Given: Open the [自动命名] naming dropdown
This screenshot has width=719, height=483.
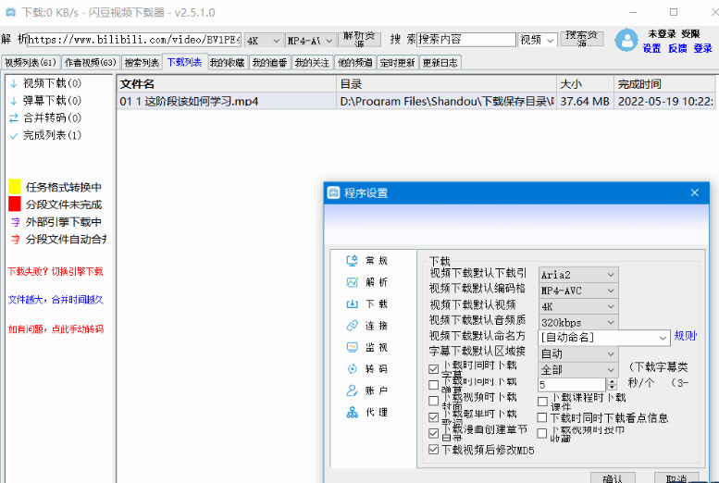Looking at the screenshot, I should (604, 338).
